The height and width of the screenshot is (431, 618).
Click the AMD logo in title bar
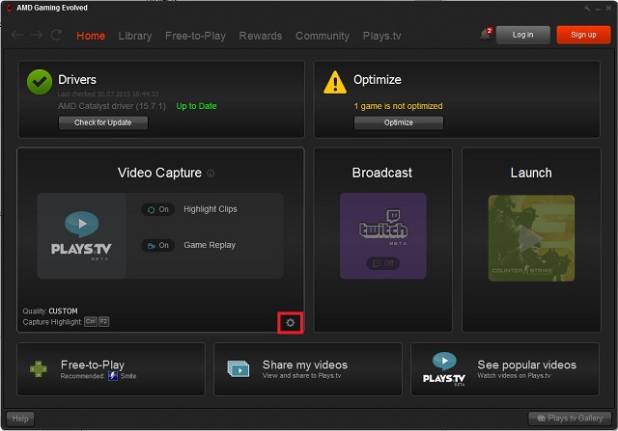click(x=9, y=8)
